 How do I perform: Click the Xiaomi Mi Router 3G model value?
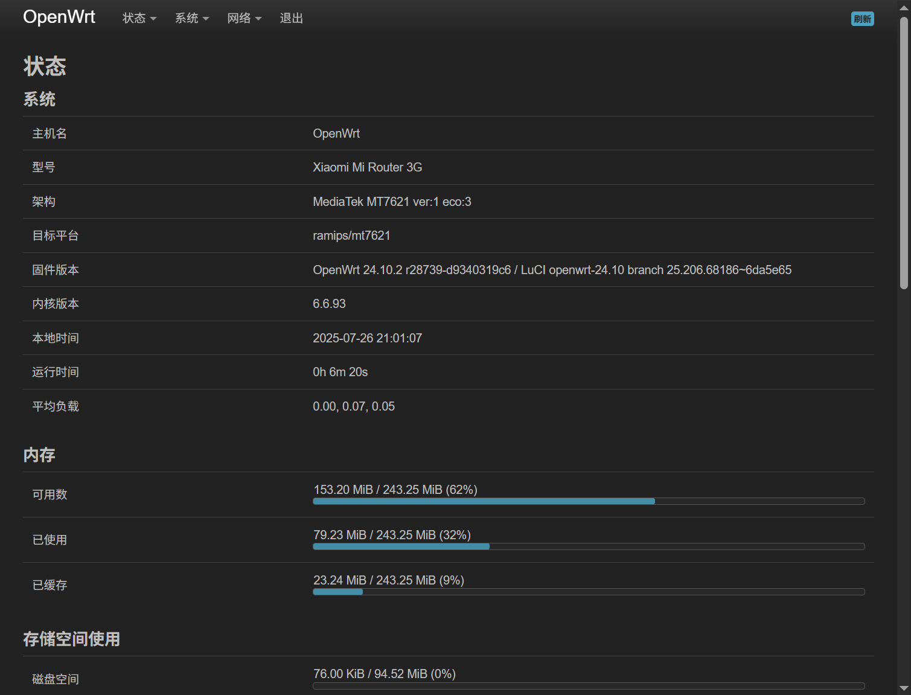point(367,167)
